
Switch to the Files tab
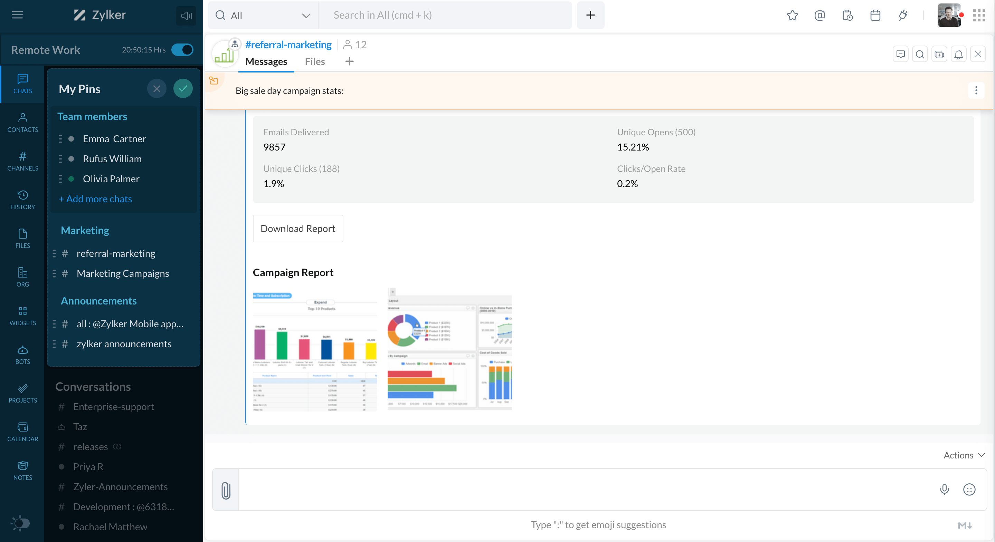(x=314, y=61)
